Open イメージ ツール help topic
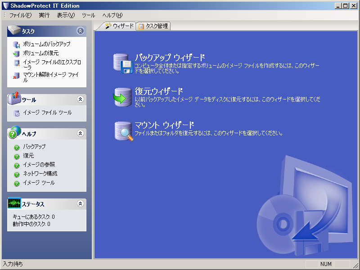 (39, 183)
